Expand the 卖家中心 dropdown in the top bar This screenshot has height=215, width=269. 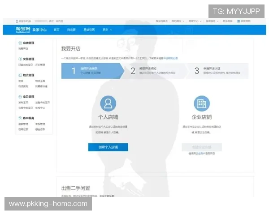click(195, 21)
